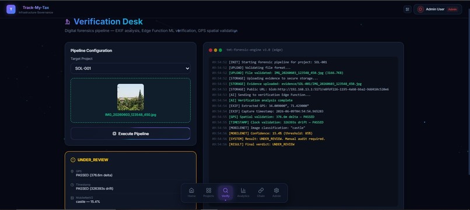Click the red dot in terminal header
Viewport: 470px width, 210px height.
211,50
